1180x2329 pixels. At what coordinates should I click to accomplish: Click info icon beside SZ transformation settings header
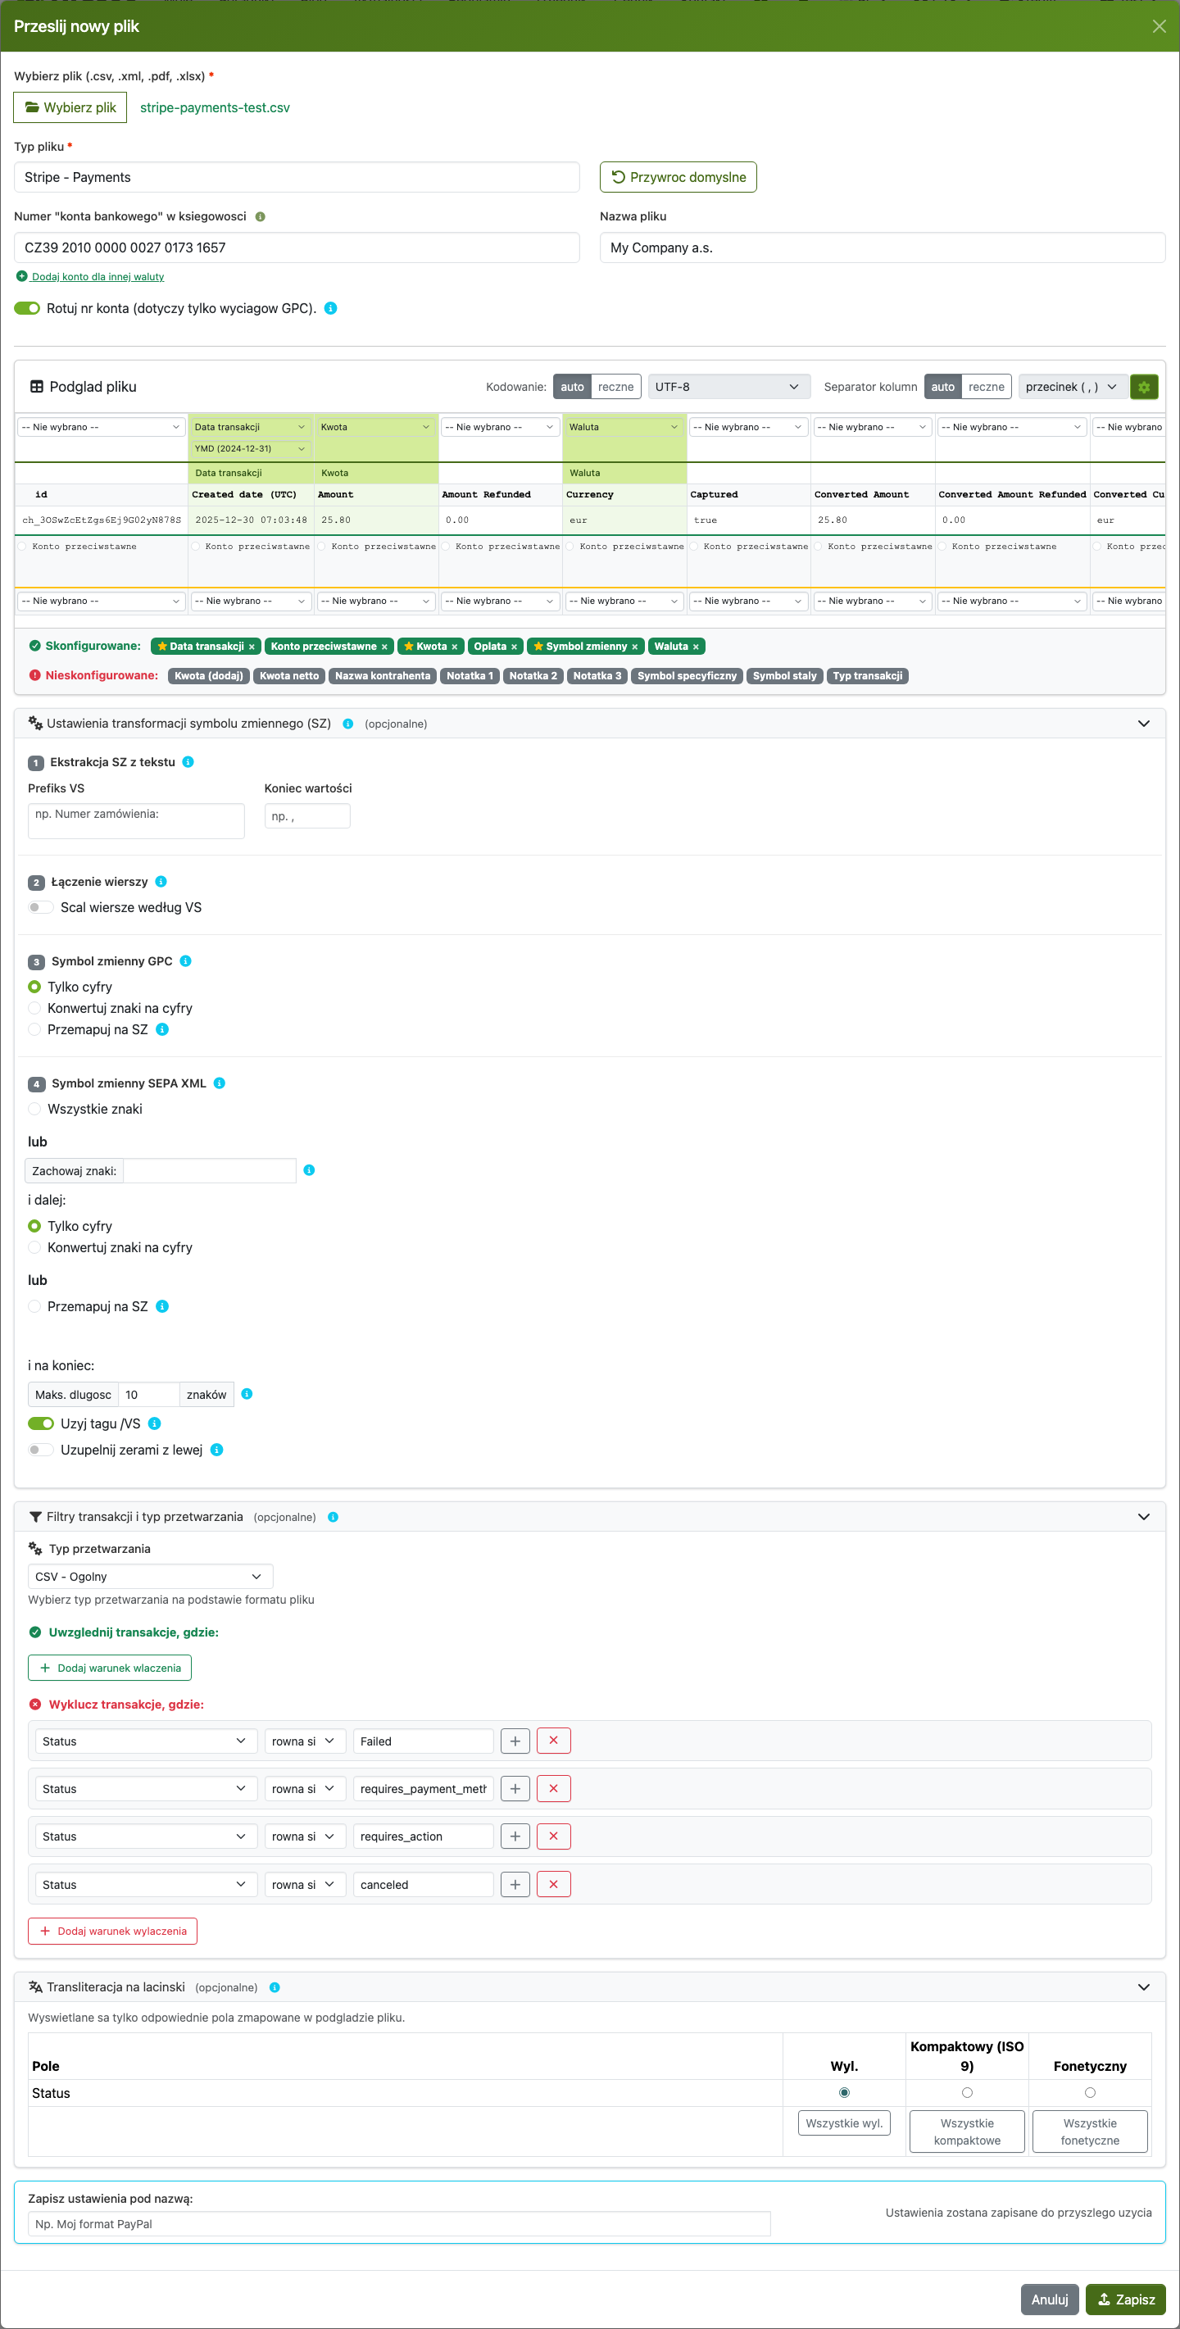coord(348,724)
